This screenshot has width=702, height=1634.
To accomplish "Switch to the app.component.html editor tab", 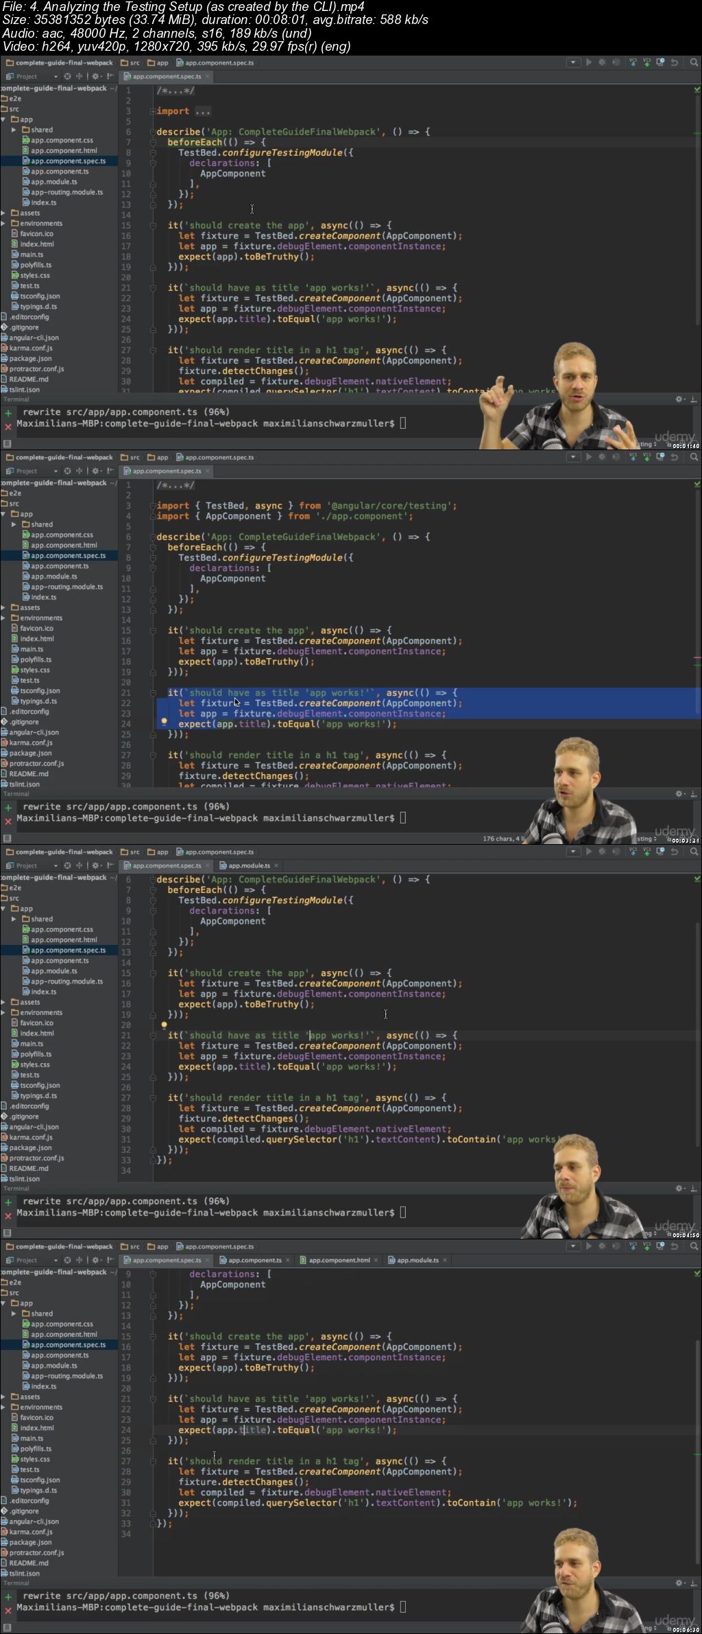I will click(x=339, y=1260).
